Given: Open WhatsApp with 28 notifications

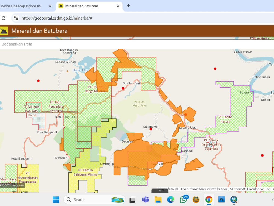Looking at the screenshot, I should [x=184, y=199].
